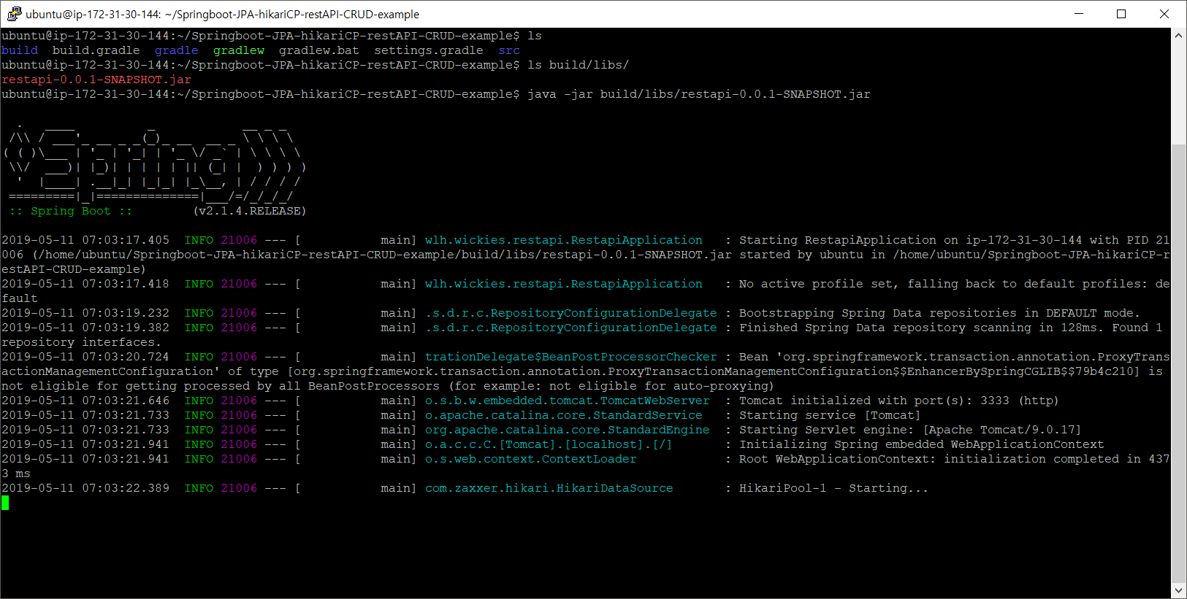Close the PuTTY terminal window
This screenshot has width=1187, height=599.
click(1164, 14)
